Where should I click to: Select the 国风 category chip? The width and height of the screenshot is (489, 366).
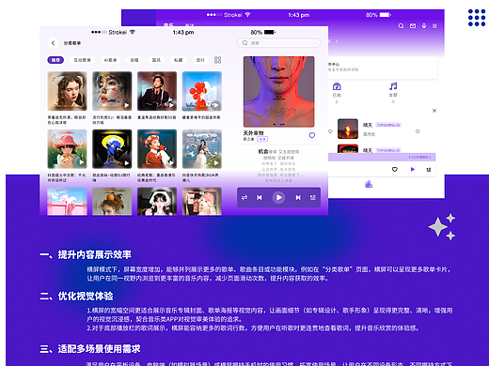pos(156,60)
